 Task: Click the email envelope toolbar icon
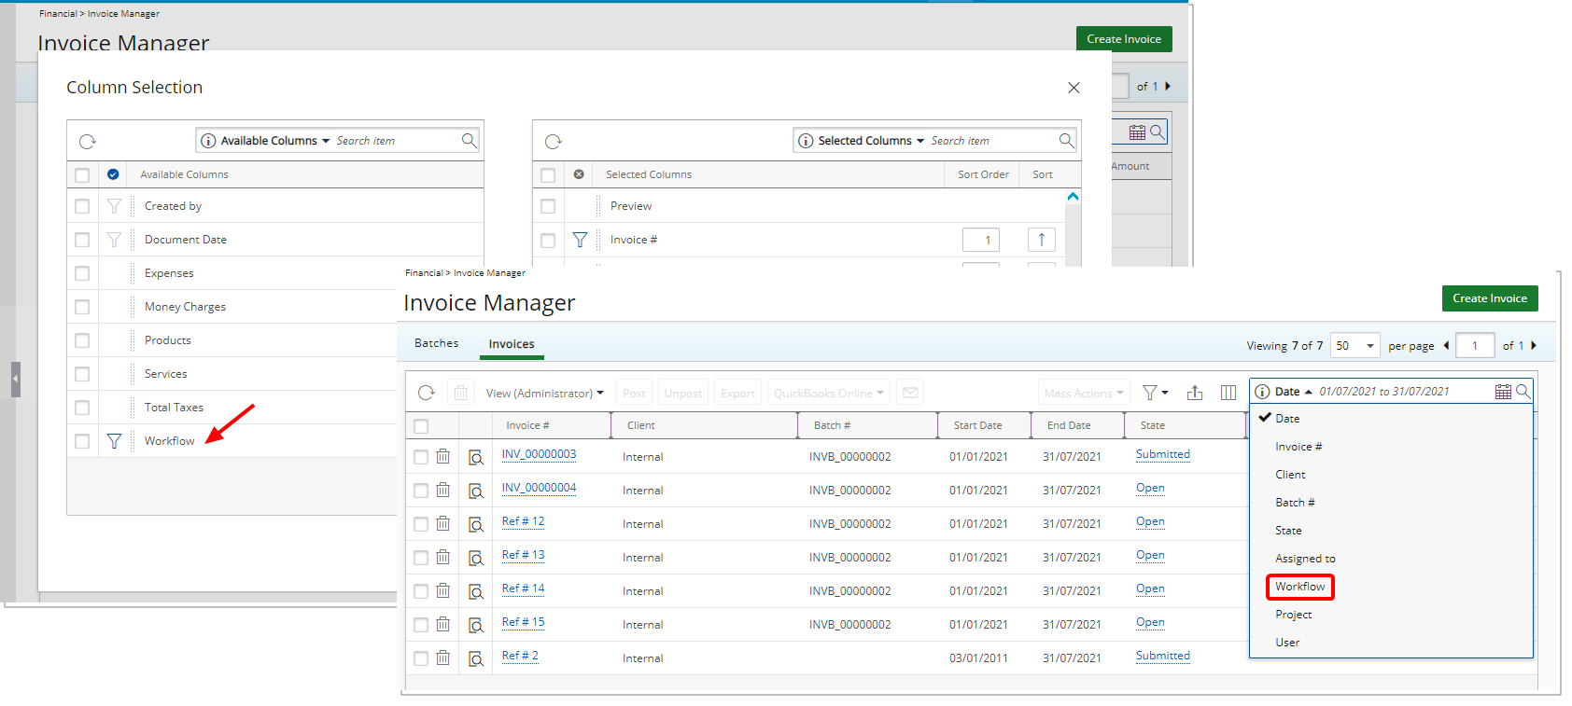click(x=910, y=393)
